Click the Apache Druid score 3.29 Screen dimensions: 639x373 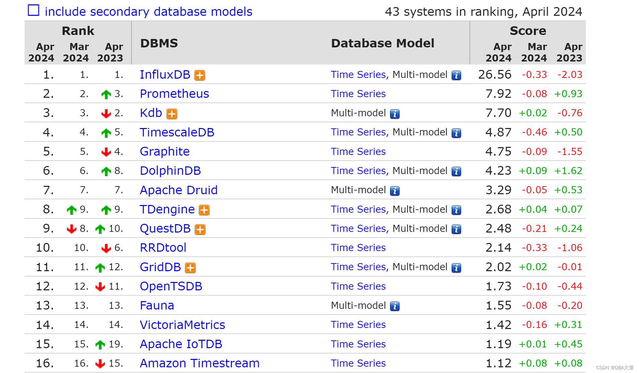(498, 190)
